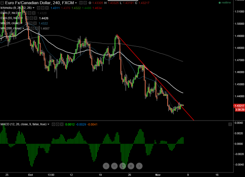Click the Euro Fx/Canadian Dollar, 240, FXCM title
245x177 pixels.
tap(40, 3)
